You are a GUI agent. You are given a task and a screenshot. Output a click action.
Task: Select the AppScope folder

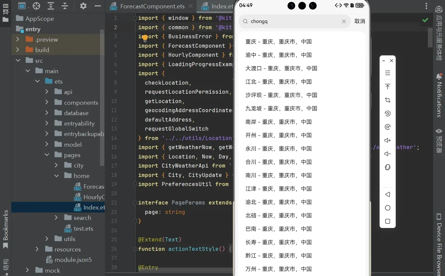coord(35,18)
